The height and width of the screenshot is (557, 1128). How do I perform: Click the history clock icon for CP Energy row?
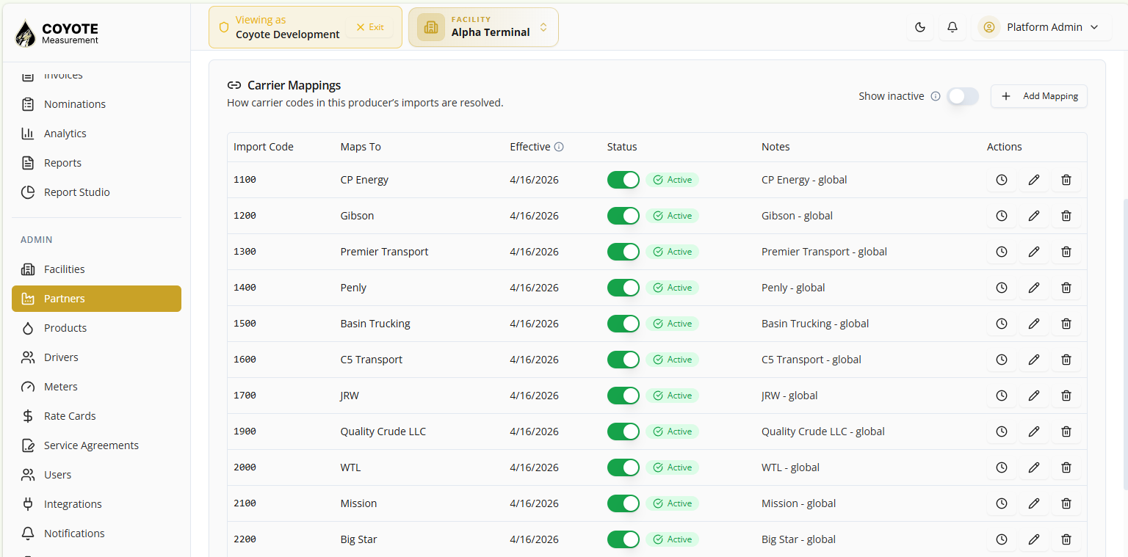pos(1002,180)
